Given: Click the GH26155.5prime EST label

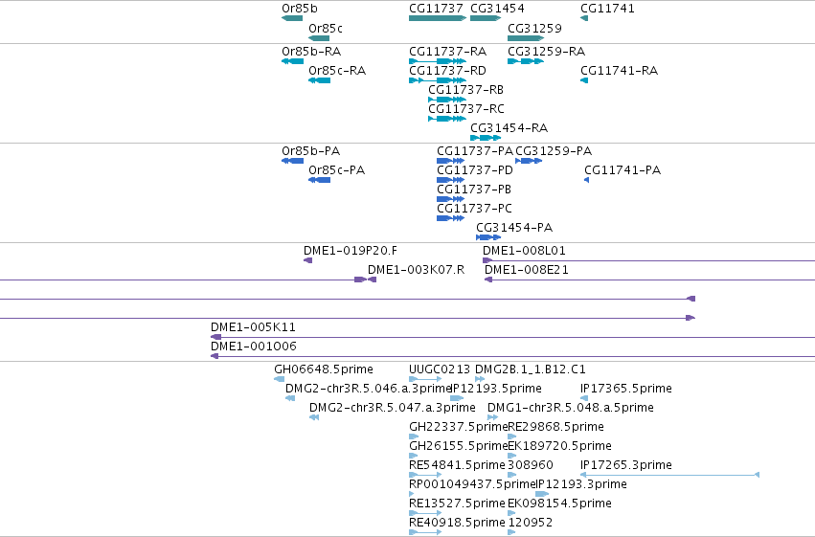Looking at the screenshot, I should (459, 447).
